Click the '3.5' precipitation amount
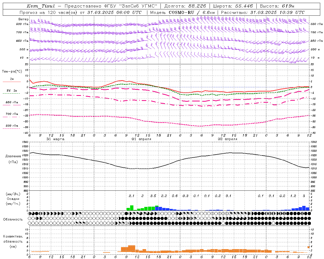The image size is (324, 259). (153, 196)
